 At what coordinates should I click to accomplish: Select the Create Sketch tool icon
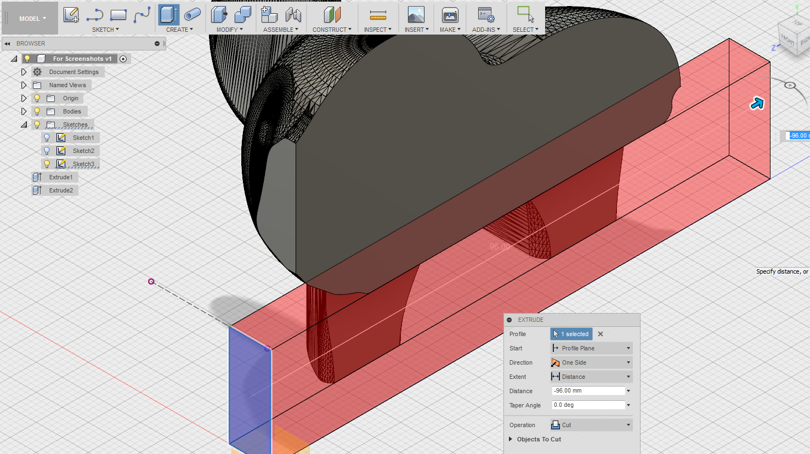click(71, 15)
